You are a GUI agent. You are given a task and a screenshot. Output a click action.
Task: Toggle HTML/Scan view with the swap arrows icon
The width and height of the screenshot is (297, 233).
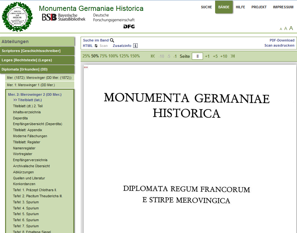(96, 46)
